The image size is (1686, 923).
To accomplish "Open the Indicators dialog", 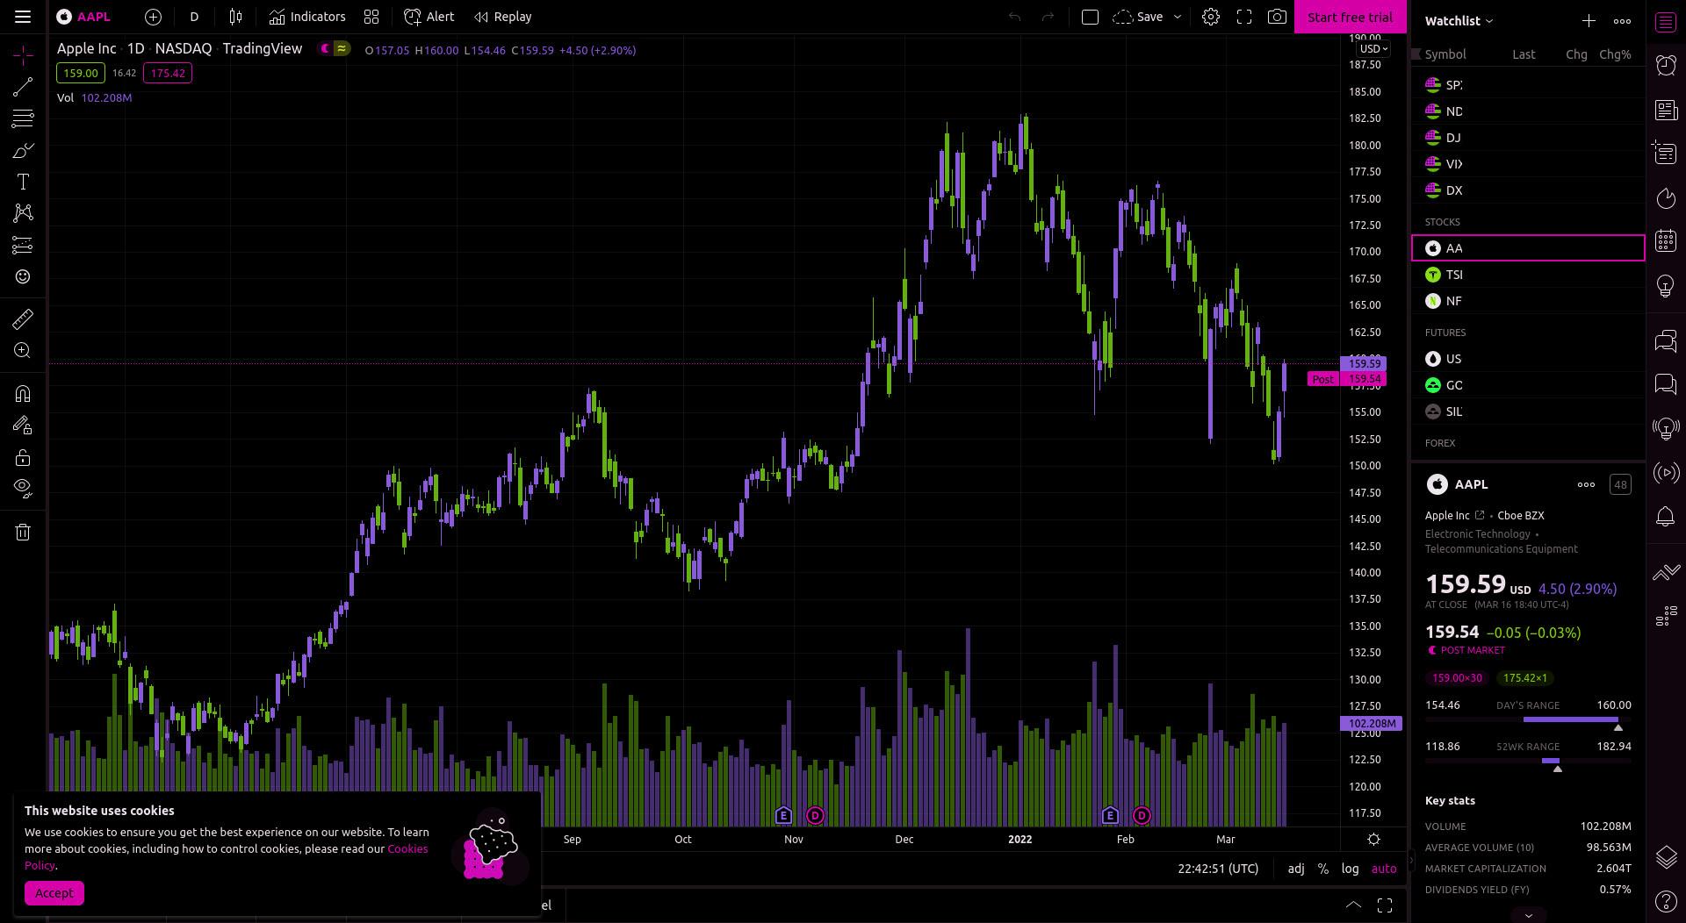I will (x=307, y=17).
